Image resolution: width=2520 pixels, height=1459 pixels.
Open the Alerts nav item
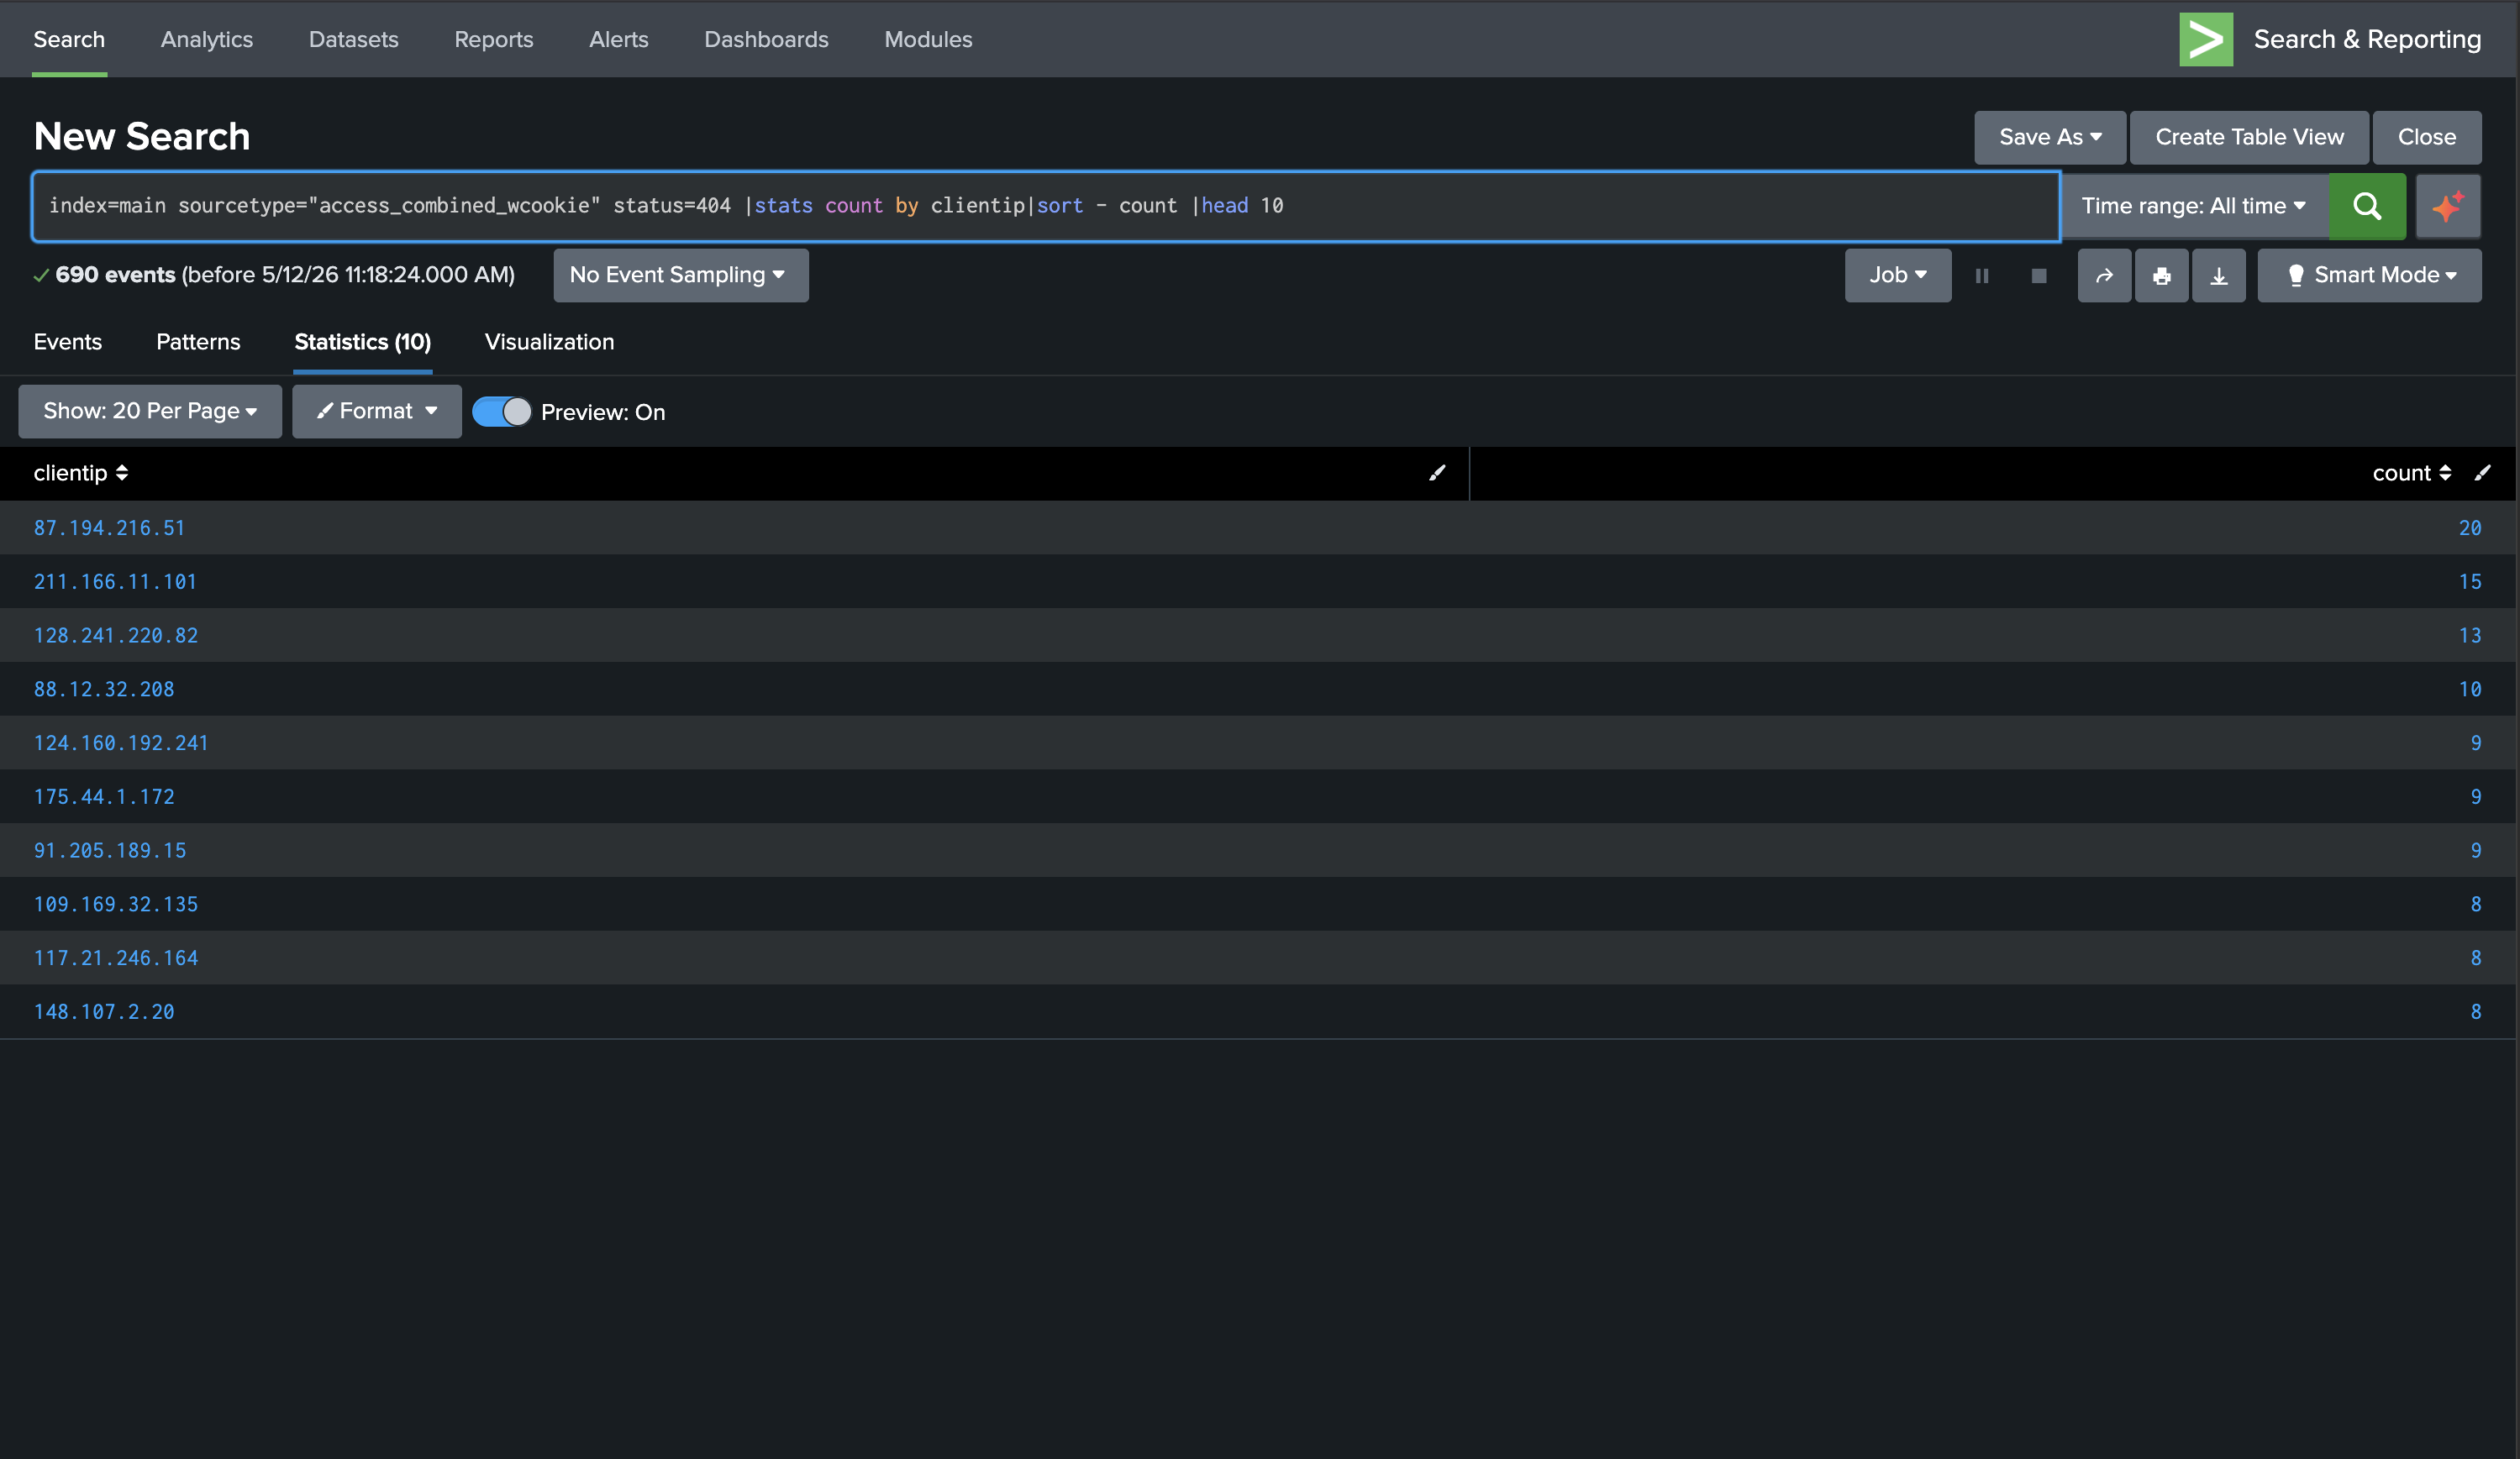click(618, 39)
